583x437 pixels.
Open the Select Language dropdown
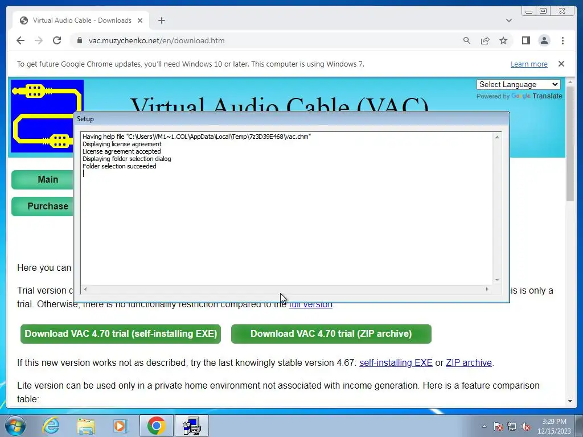pos(518,84)
